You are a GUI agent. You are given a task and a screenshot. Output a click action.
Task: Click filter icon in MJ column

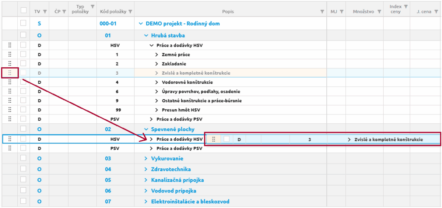tap(341, 12)
